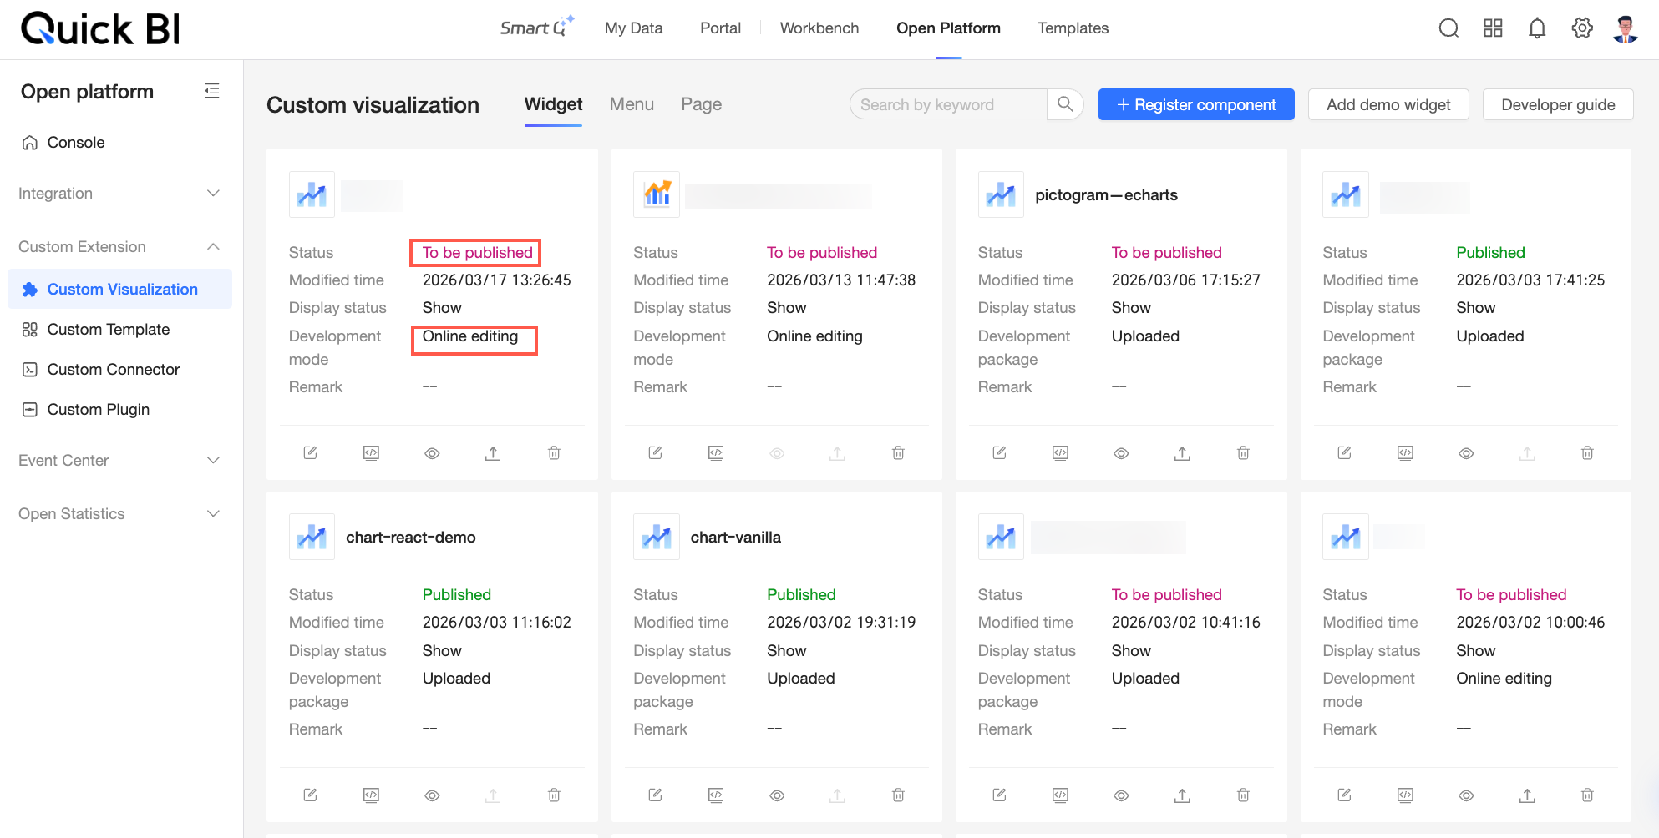Preview the chart-react-demo widget

pyautogui.click(x=432, y=795)
